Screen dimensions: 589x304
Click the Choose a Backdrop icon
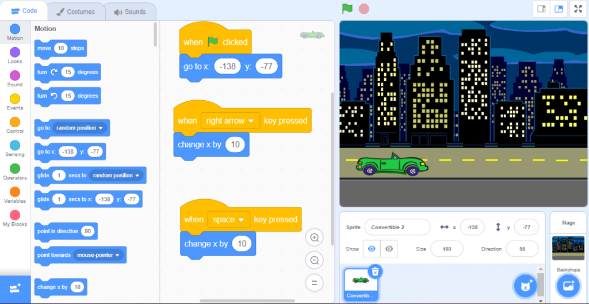click(568, 286)
